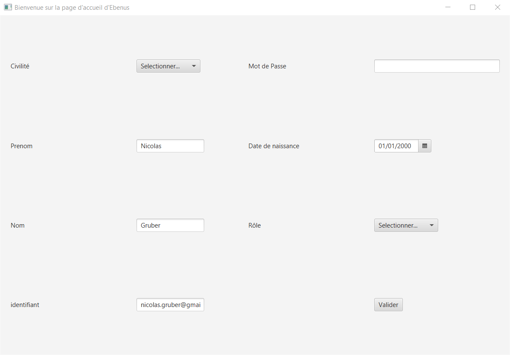Expand the Civilité dropdown
Viewport: 510px width, 355px height.
coord(168,66)
